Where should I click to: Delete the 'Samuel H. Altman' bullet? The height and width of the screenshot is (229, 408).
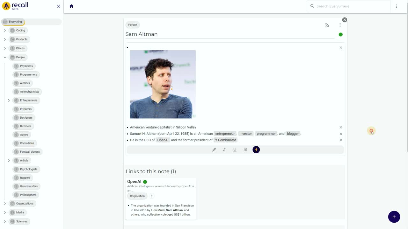pyautogui.click(x=341, y=134)
